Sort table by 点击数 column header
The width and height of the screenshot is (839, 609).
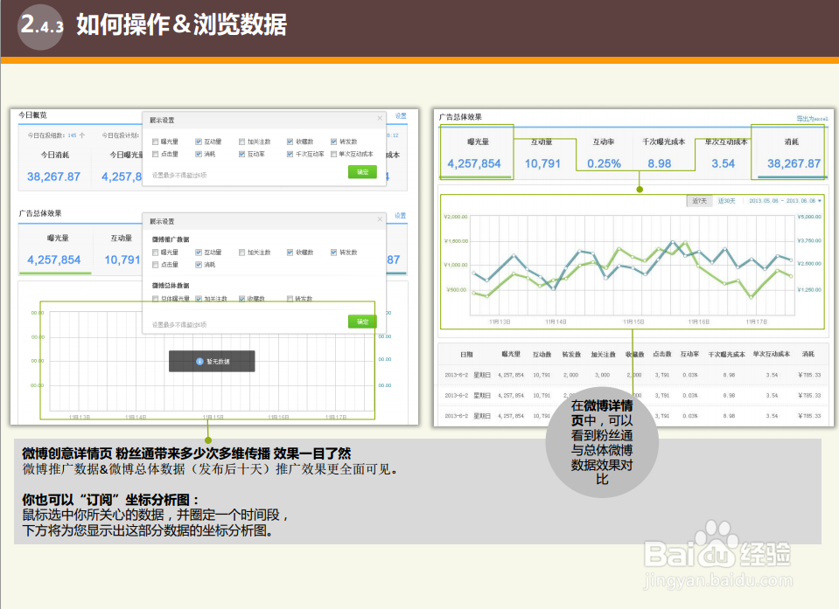pos(662,354)
